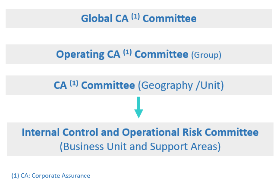The image size is (280, 191).
Task: Click the word Operating in second box
Action: (80, 54)
